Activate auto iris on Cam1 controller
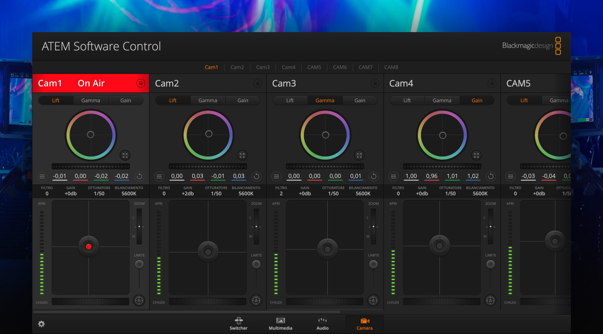 pos(139,300)
